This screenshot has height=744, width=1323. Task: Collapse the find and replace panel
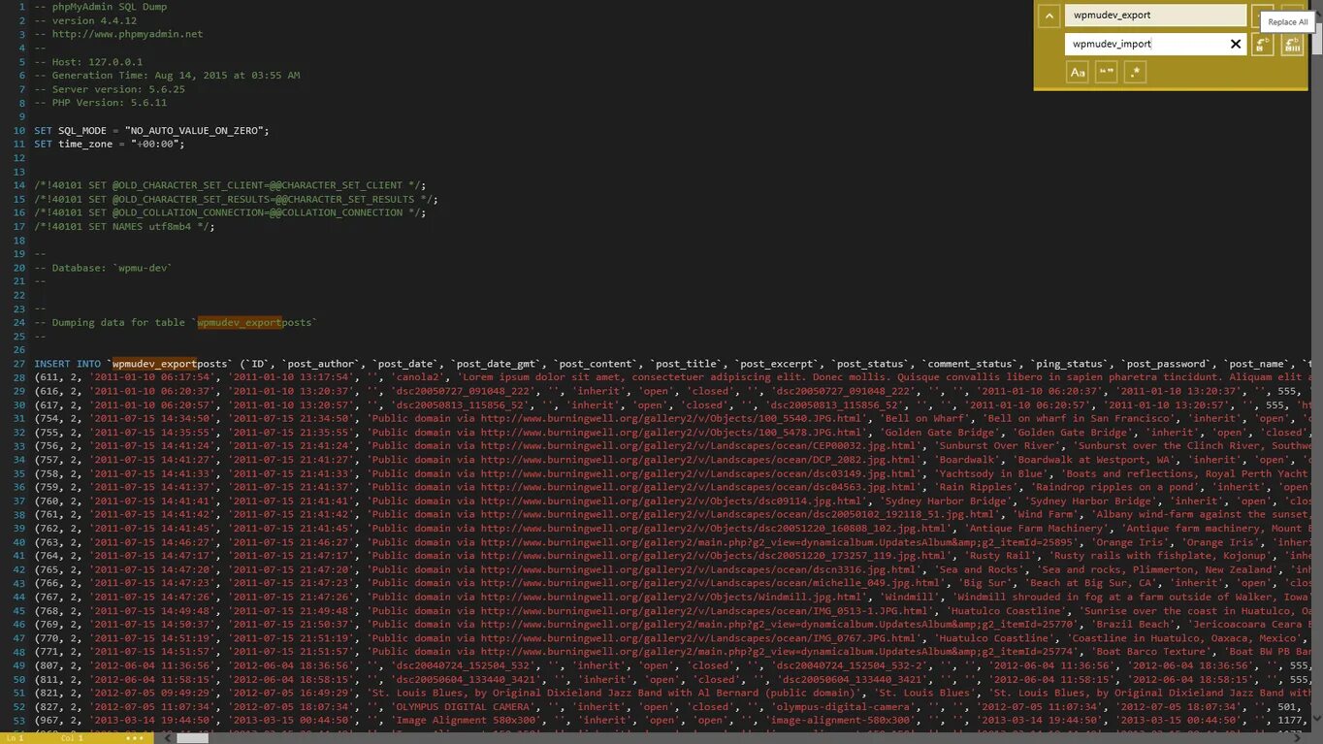click(1049, 16)
